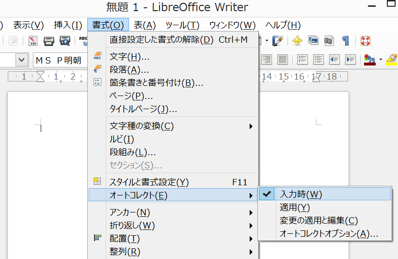
Task: Click the Show Draw Functions icon
Action: [x=278, y=41]
